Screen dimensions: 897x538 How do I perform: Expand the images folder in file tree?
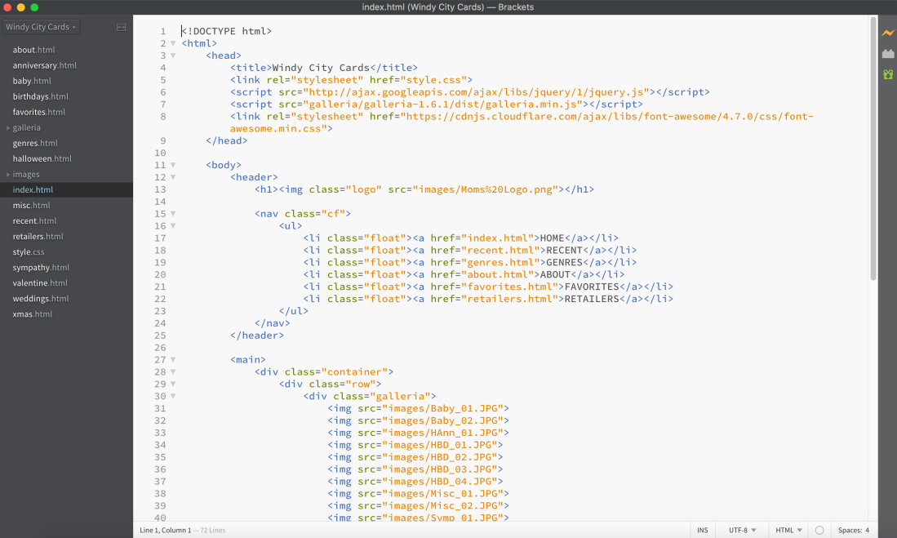click(25, 174)
